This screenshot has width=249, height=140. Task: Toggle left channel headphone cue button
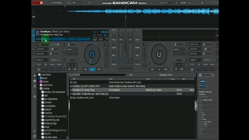click(x=121, y=61)
